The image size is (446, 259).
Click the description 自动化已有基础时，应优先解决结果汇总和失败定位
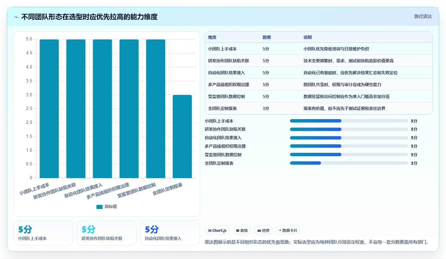pos(351,73)
